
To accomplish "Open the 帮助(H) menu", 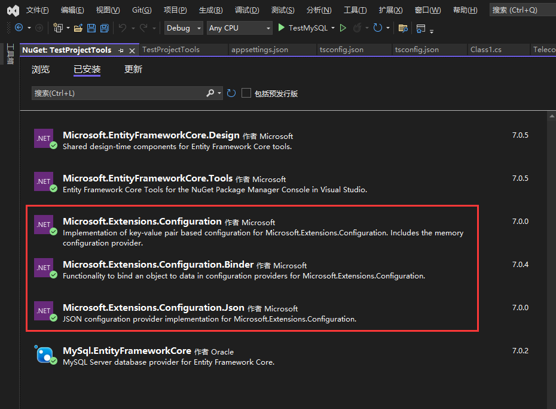I will (x=465, y=10).
